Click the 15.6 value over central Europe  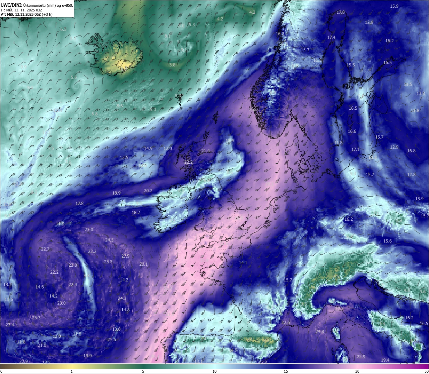pyautogui.click(x=387, y=241)
